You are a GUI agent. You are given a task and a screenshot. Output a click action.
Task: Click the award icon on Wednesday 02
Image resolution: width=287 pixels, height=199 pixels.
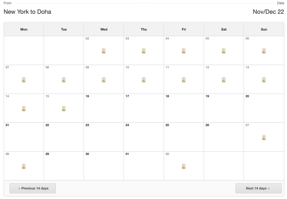pyautogui.click(x=104, y=51)
